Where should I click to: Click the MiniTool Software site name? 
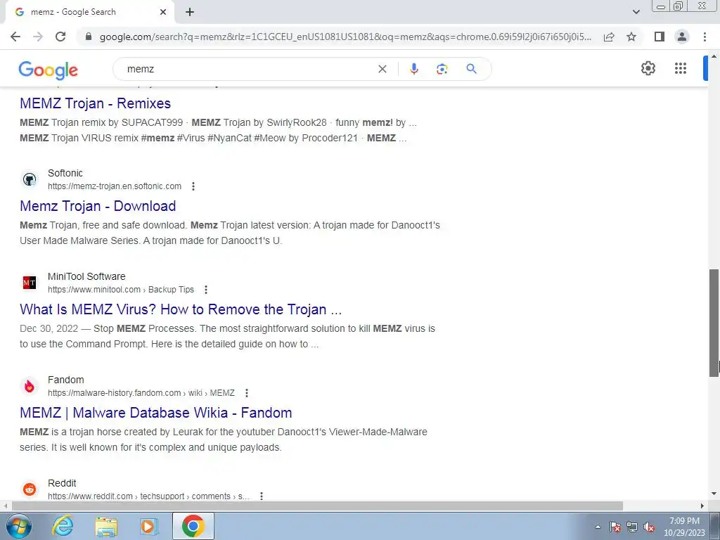tap(86, 276)
